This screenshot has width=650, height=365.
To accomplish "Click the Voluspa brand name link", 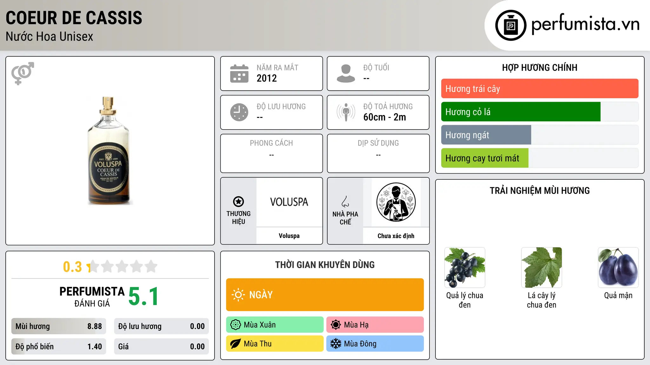I will point(289,236).
